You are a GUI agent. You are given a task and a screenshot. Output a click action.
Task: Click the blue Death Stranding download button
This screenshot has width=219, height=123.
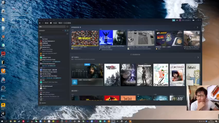coord(75,82)
